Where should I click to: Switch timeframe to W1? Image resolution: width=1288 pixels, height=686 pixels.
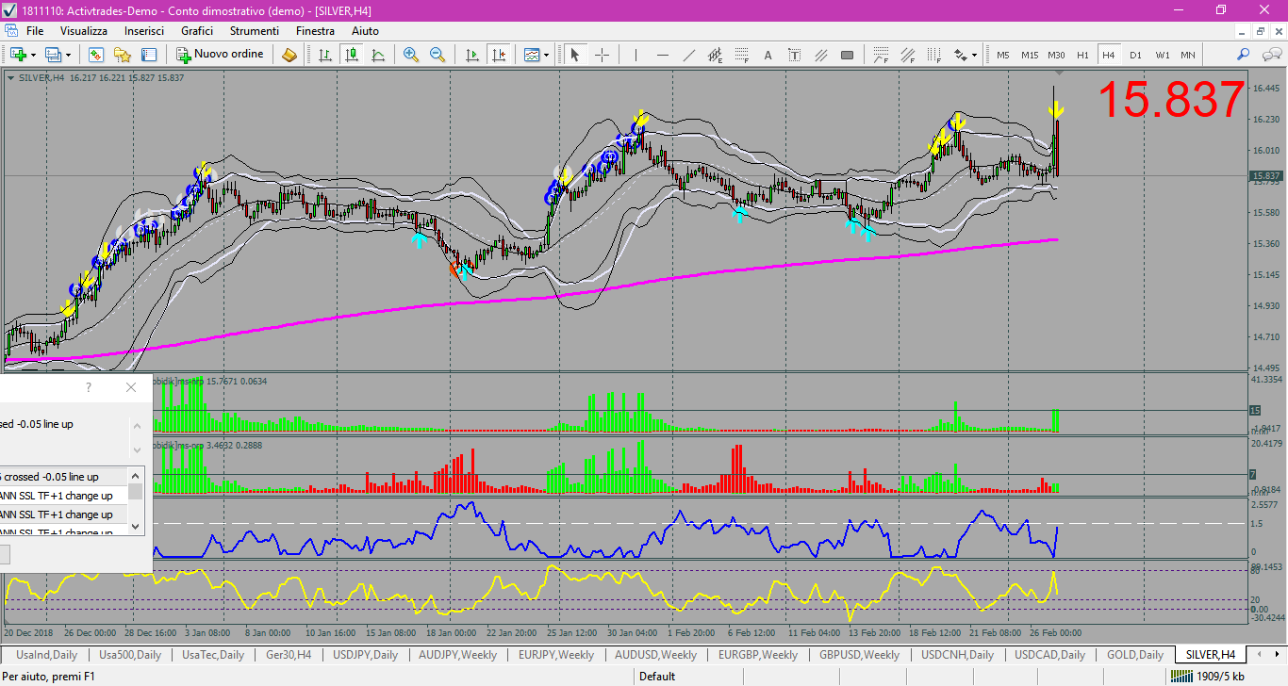(x=1162, y=55)
